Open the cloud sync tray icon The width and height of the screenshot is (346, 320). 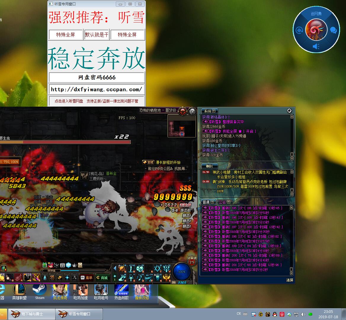click(289, 314)
